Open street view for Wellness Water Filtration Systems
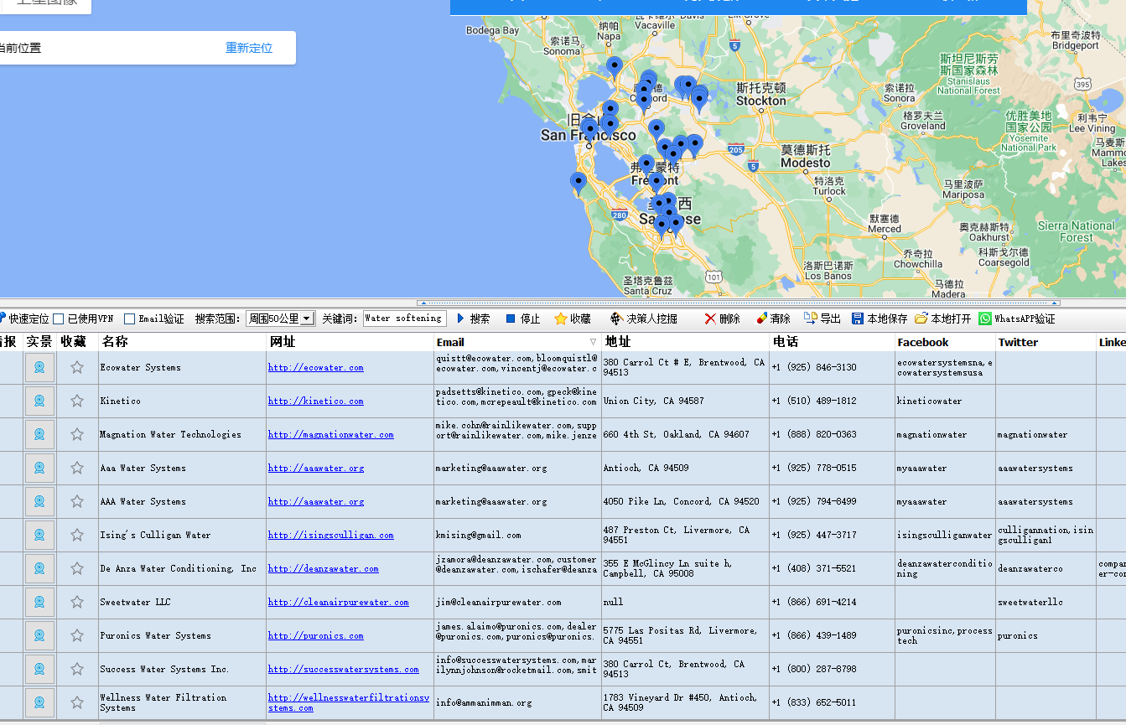Screen dimensions: 1126x725 [x=39, y=702]
